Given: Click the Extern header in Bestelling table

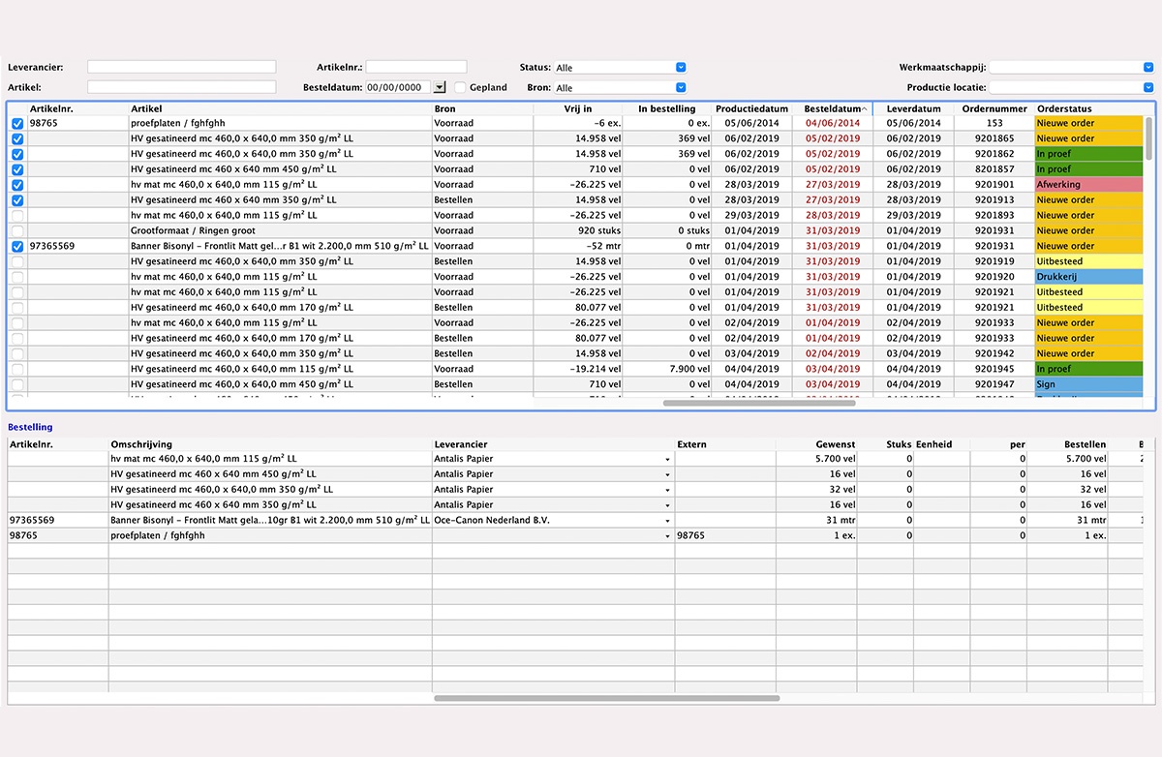Looking at the screenshot, I should (724, 444).
